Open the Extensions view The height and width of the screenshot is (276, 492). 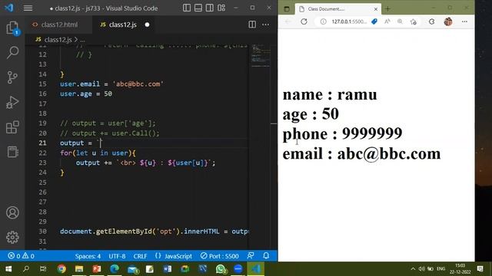(12, 127)
